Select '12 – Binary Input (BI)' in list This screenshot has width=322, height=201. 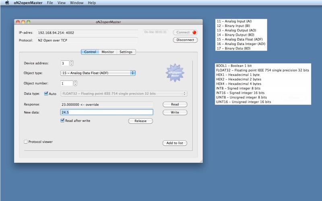pos(233,26)
